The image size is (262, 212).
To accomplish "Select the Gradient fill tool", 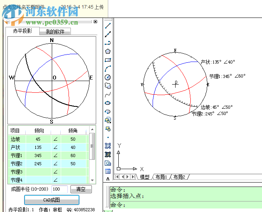I will [x=108, y=154].
